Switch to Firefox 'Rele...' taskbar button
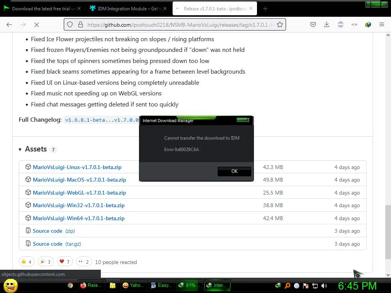The image size is (391, 293). tap(91, 285)
